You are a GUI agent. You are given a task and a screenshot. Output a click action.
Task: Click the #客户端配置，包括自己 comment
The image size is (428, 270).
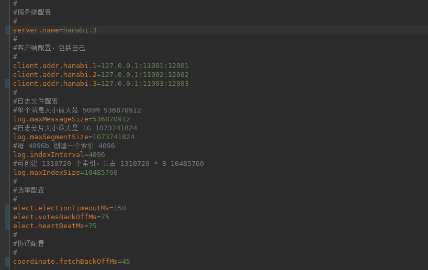coord(49,48)
